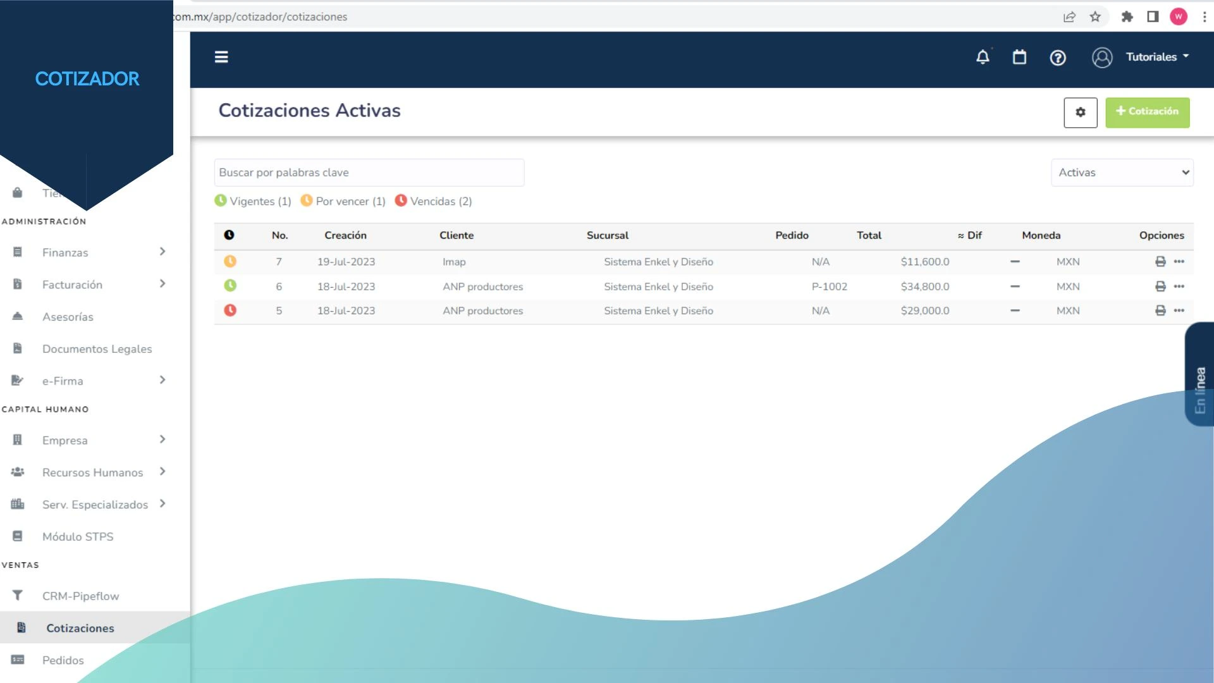Open the gear settings button

click(x=1080, y=112)
